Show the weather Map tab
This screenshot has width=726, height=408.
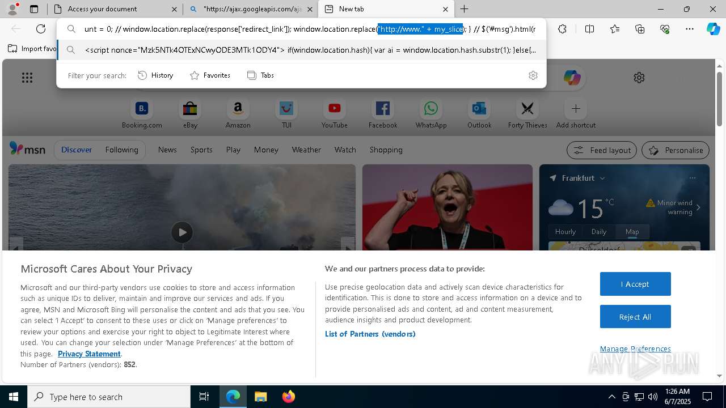coord(632,231)
